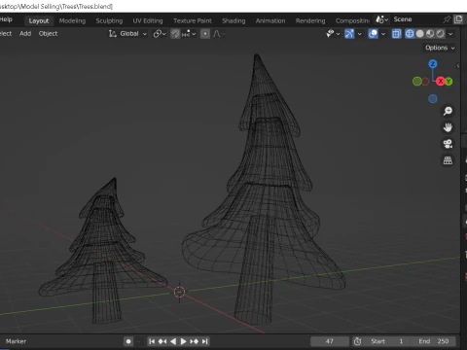467x350 pixels.
Task: Jump to previous keyframe
Action: tap(162, 341)
